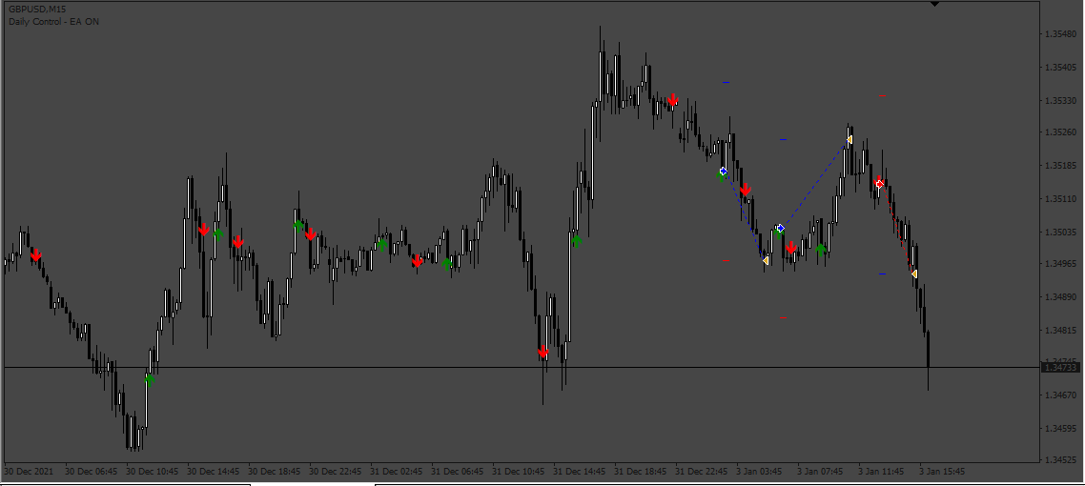The image size is (1085, 486).
Task: Click the lowest green up arrow beside the horizontal price line
Action: (x=150, y=379)
